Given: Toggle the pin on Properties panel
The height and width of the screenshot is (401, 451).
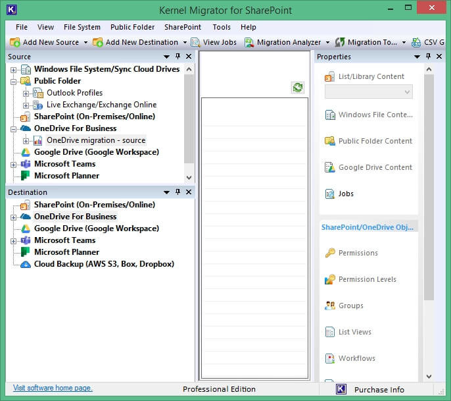Looking at the screenshot, I should (x=428, y=56).
